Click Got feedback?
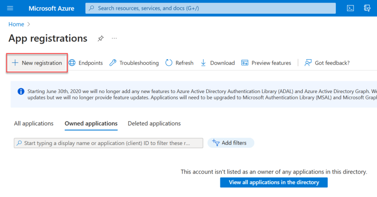The width and height of the screenshot is (377, 197). (327, 63)
